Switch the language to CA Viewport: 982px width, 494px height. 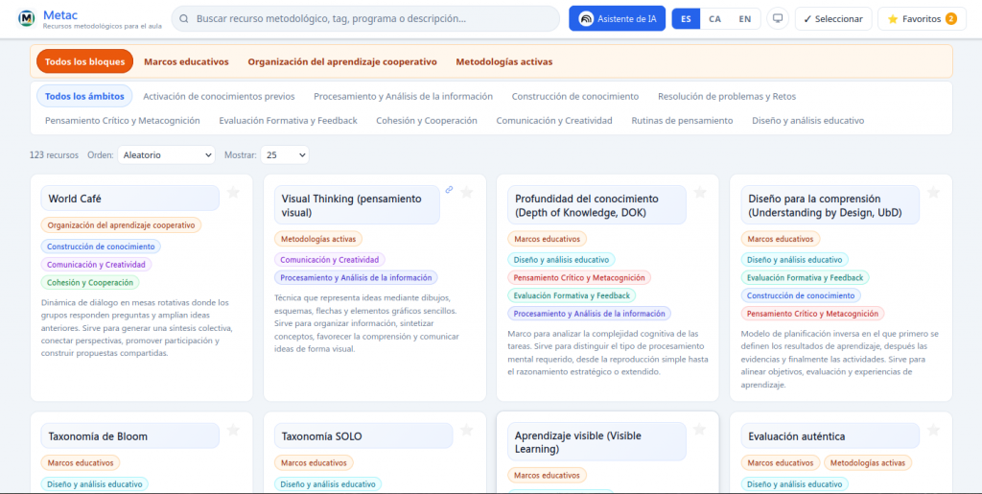(715, 19)
